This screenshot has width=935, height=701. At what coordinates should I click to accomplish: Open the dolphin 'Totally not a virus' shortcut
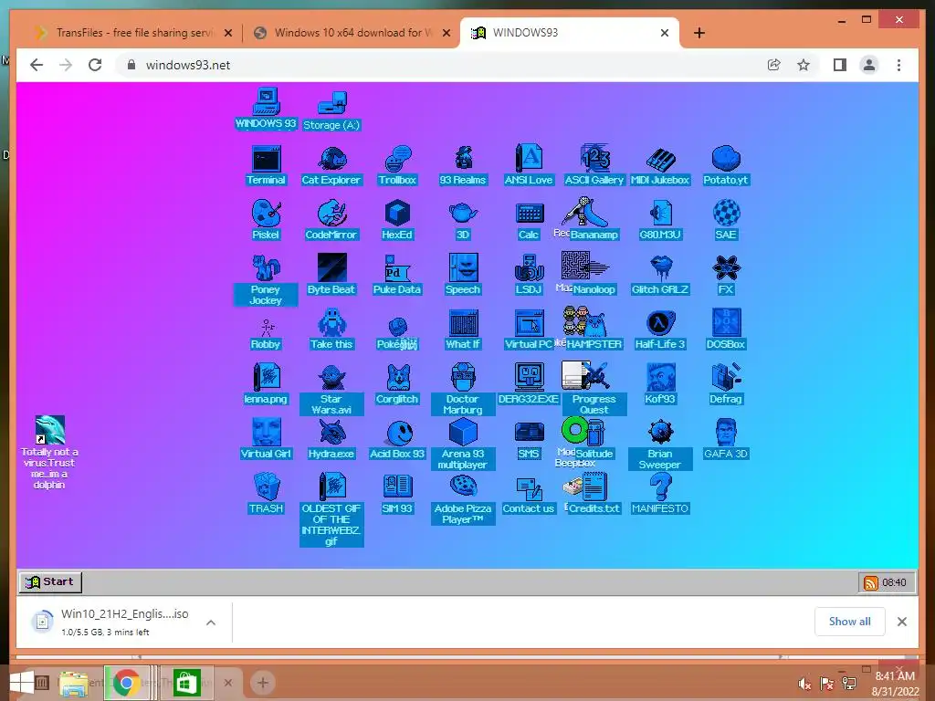pyautogui.click(x=49, y=453)
